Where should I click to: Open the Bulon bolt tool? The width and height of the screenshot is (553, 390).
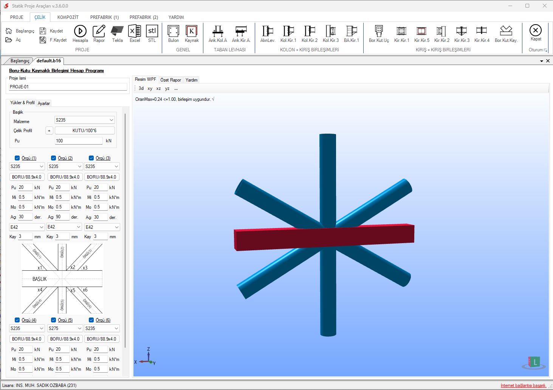[173, 34]
